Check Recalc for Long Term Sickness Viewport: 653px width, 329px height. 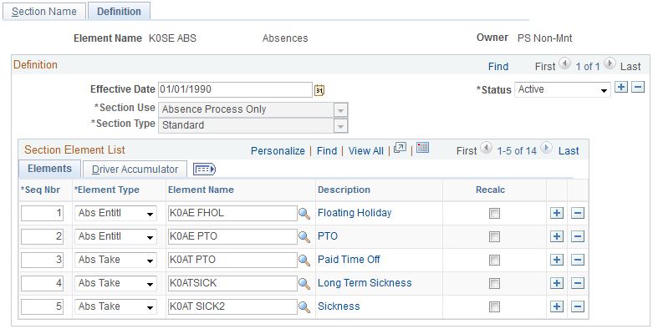click(494, 284)
